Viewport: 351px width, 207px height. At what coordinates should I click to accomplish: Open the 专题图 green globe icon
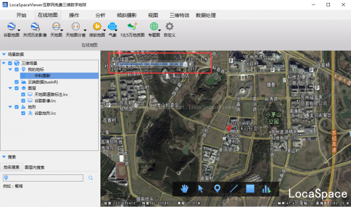tap(154, 26)
